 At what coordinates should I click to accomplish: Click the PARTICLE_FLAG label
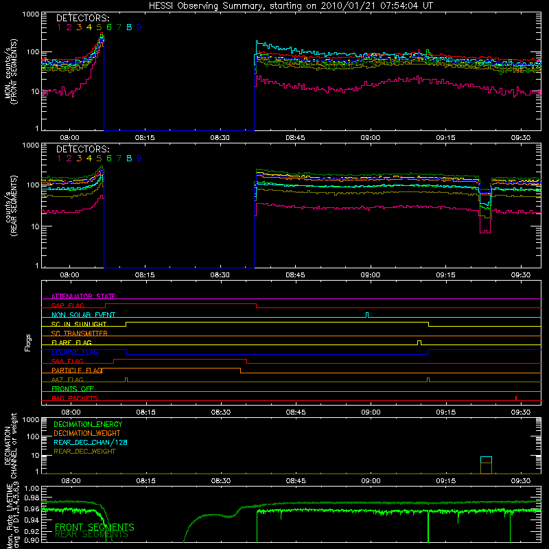pyautogui.click(x=77, y=370)
